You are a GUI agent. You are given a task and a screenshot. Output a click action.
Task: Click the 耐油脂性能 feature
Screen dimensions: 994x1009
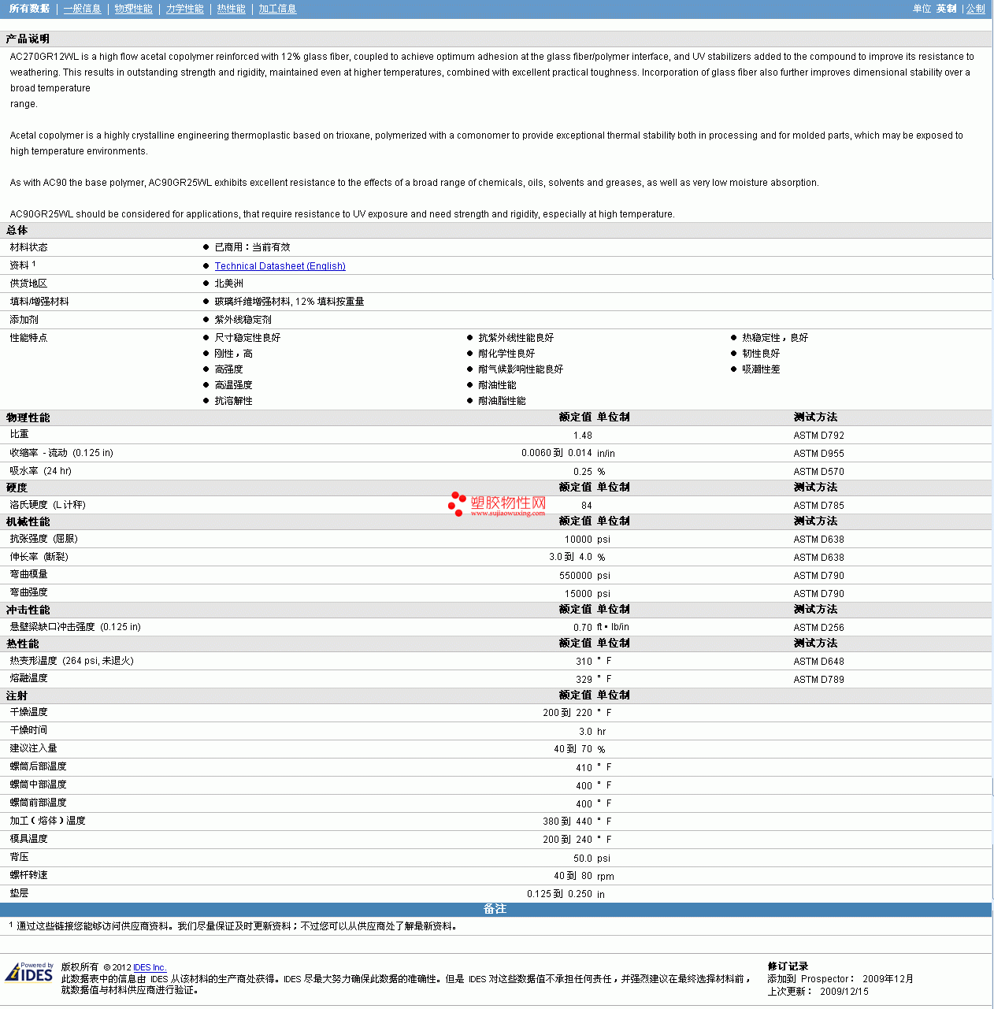pos(502,401)
